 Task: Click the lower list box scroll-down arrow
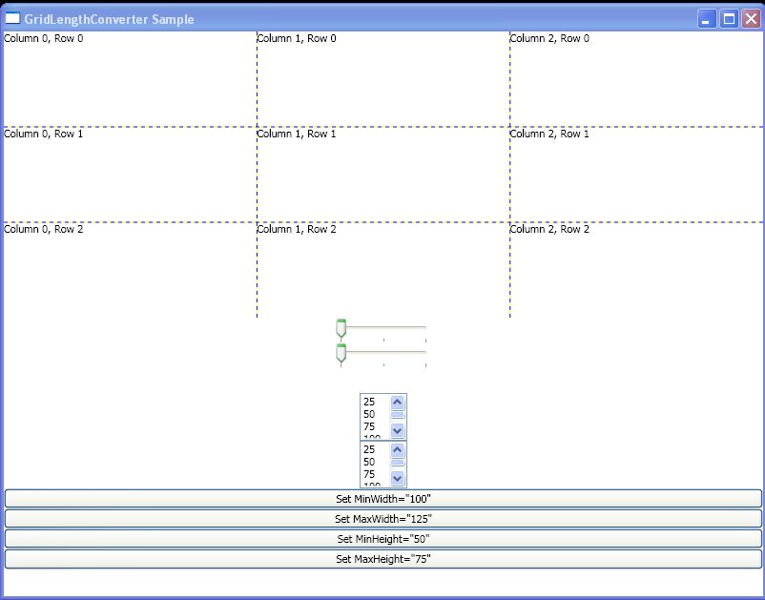coord(398,478)
